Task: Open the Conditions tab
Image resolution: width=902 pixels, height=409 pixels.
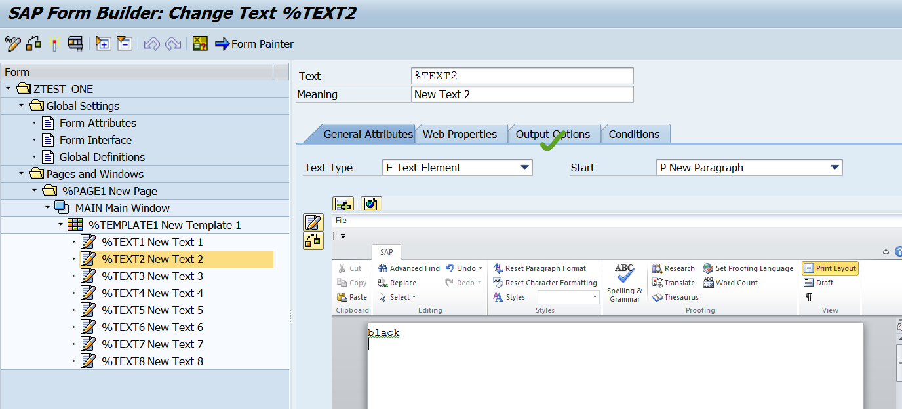Action: (x=634, y=134)
